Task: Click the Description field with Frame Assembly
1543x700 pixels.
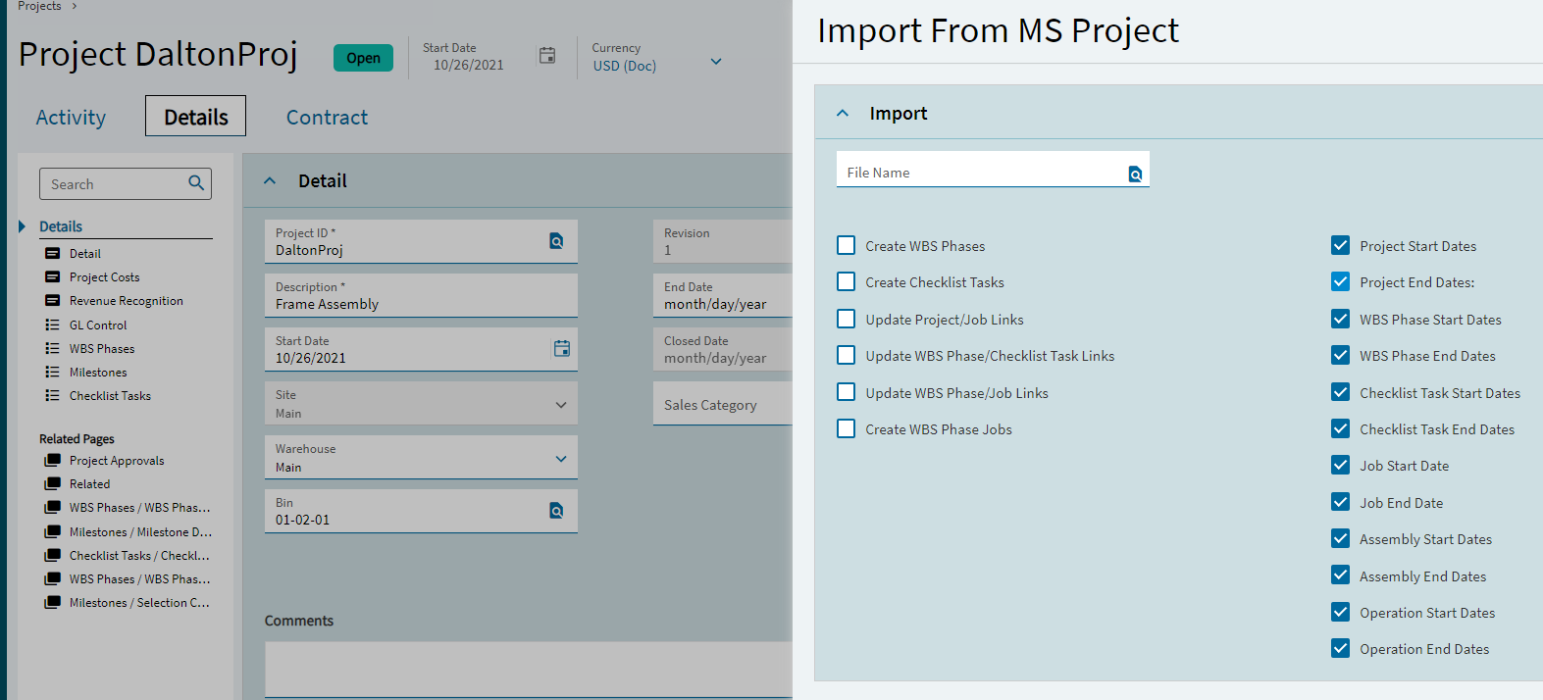Action: coord(421,295)
